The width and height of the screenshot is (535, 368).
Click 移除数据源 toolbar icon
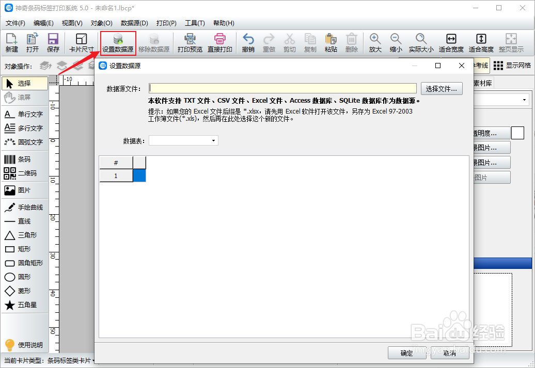pos(154,43)
